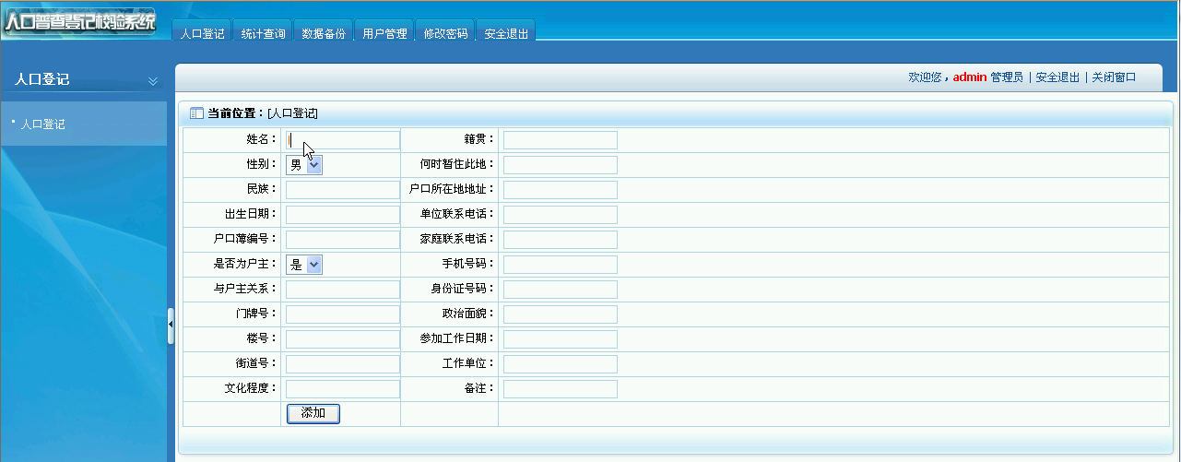Image resolution: width=1181 pixels, height=462 pixels.
Task: Focus the 家庭联系电话 input field
Action: point(561,240)
